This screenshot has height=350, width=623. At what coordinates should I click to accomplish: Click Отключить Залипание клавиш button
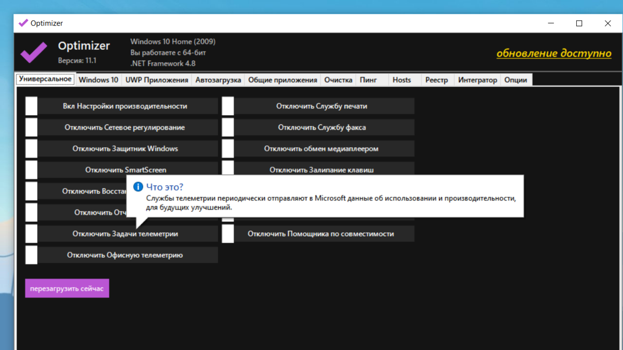pyautogui.click(x=324, y=169)
